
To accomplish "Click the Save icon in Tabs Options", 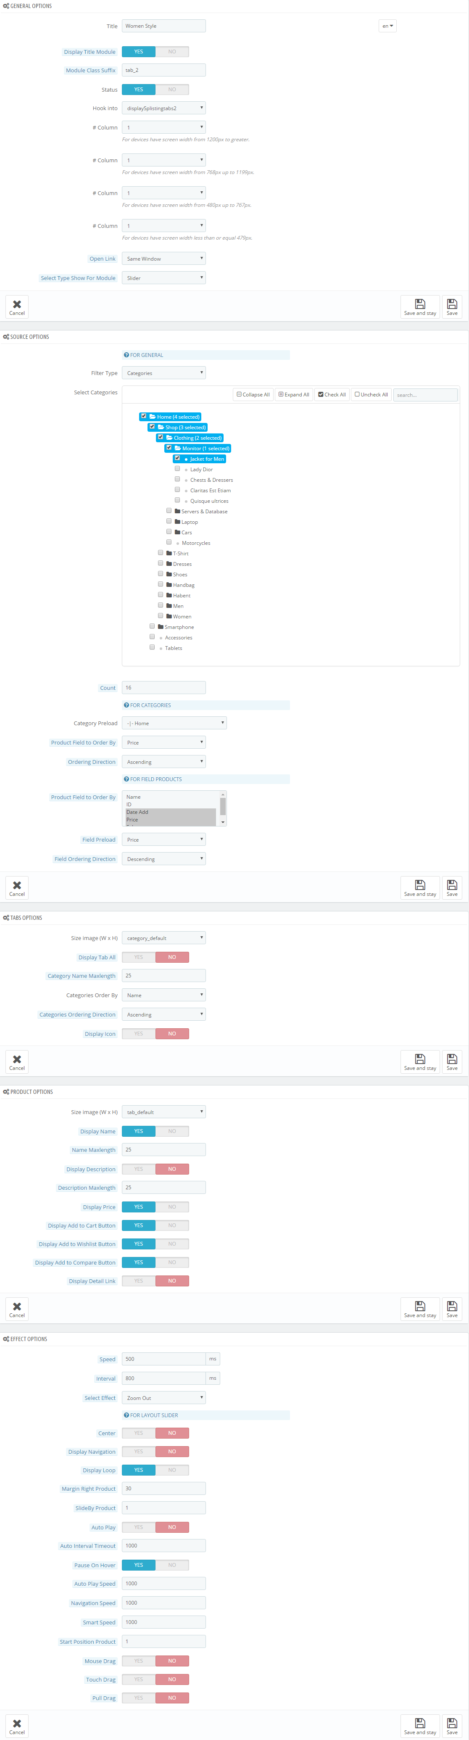I will [x=452, y=1059].
